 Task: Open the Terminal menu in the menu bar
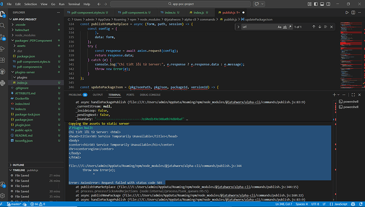click(x=74, y=4)
